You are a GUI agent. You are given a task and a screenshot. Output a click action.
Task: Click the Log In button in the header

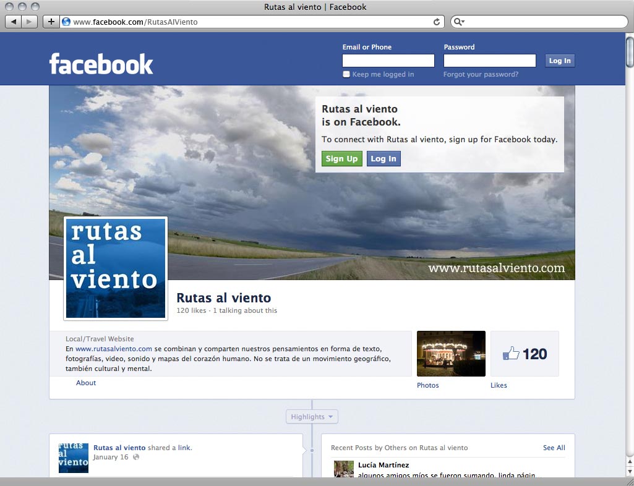coord(560,61)
